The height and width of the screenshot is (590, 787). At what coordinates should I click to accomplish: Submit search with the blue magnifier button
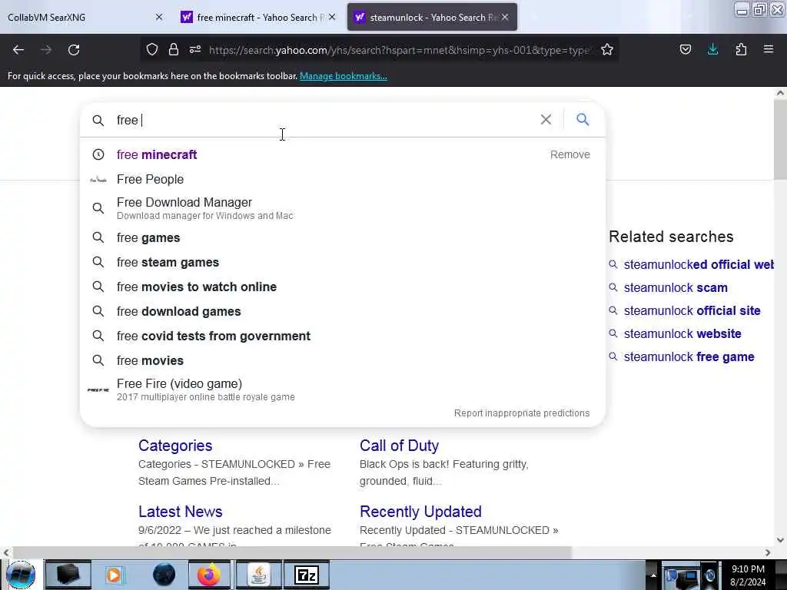[x=583, y=119]
